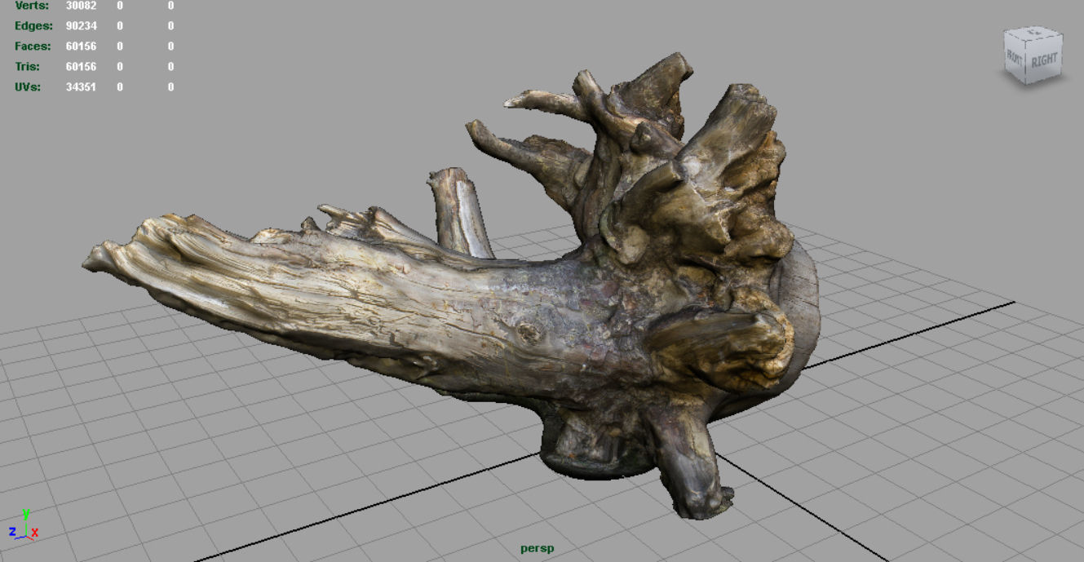Click the Verts: heads-up display label
1084x562 pixels.
coord(32,6)
